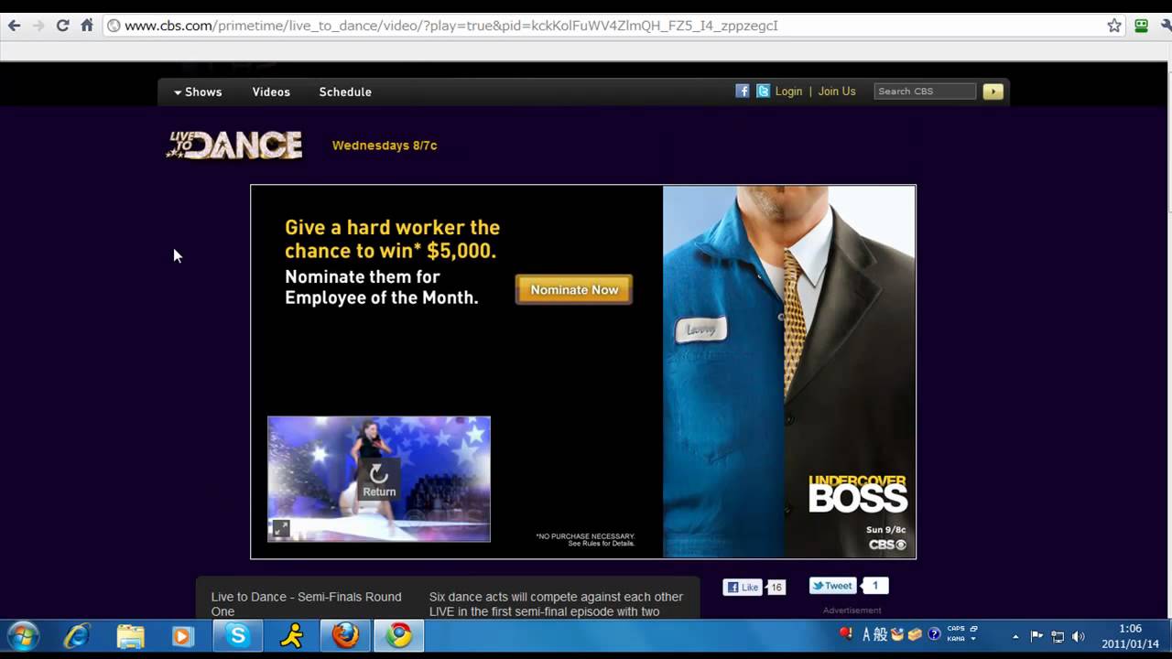Click the Login link
The height and width of the screenshot is (659, 1172).
788,92
